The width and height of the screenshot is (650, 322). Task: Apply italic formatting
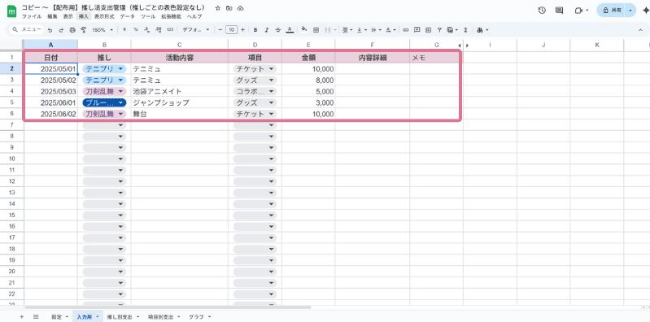click(267, 30)
